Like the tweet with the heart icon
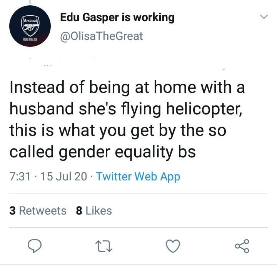The image size is (277, 266). coord(174,246)
